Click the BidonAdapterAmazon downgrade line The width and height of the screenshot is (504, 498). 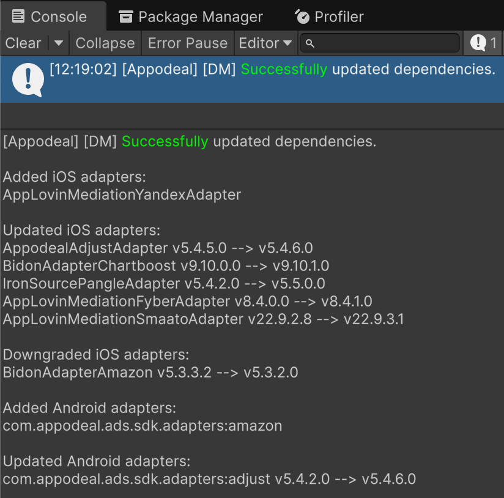(x=150, y=373)
